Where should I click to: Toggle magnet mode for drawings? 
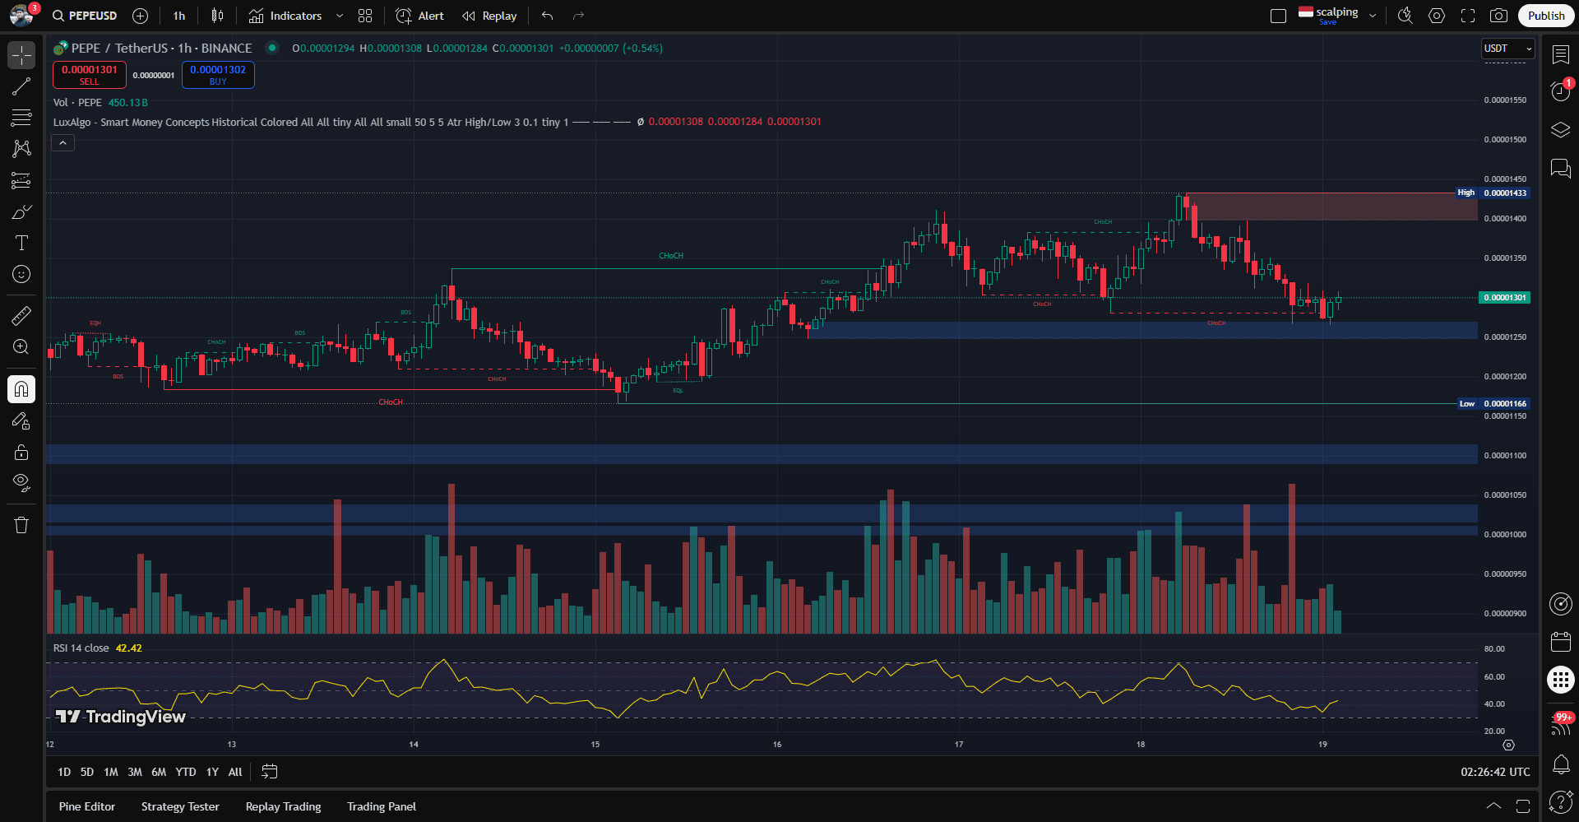point(21,389)
